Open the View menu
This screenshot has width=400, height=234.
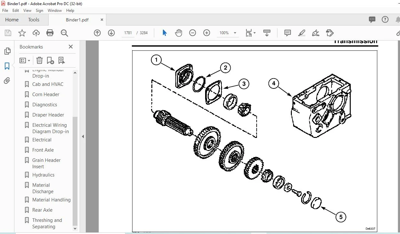click(27, 11)
